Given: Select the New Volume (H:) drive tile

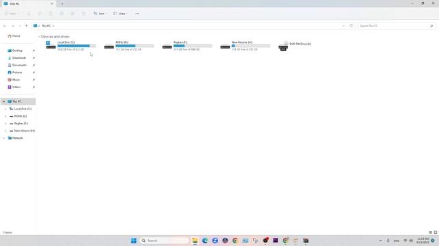Looking at the screenshot, I should 245,46.
